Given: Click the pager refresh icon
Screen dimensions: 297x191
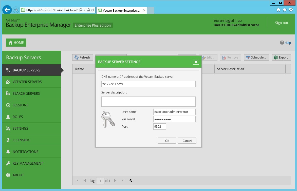Looking at the screenshot, I should click(x=131, y=181).
